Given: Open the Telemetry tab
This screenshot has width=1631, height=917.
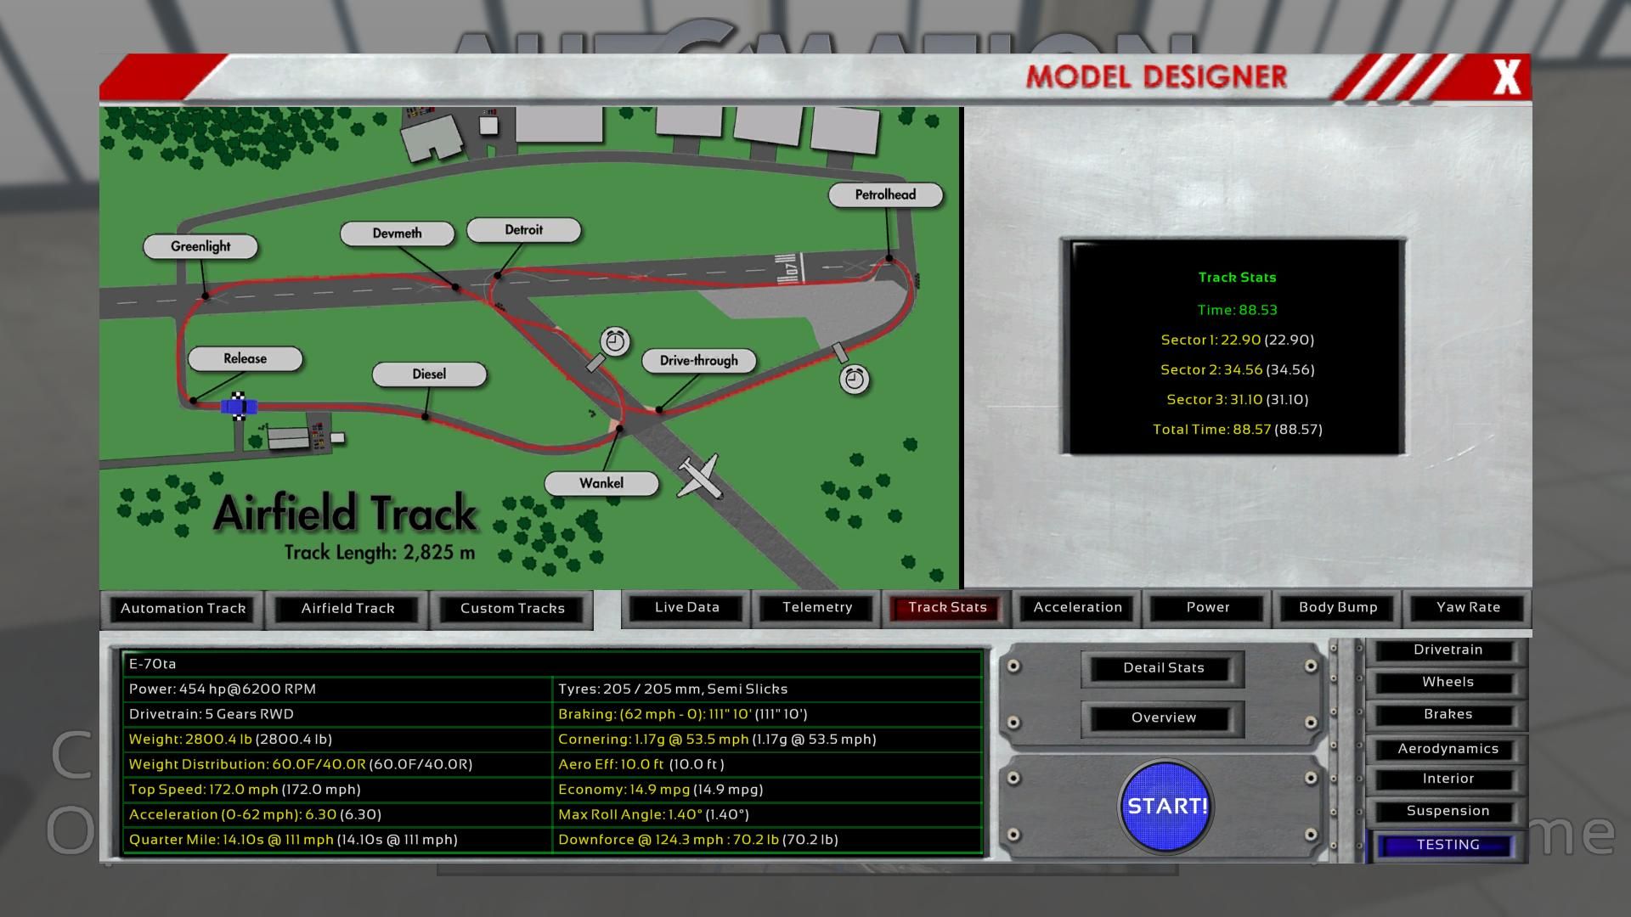Looking at the screenshot, I should [x=816, y=608].
